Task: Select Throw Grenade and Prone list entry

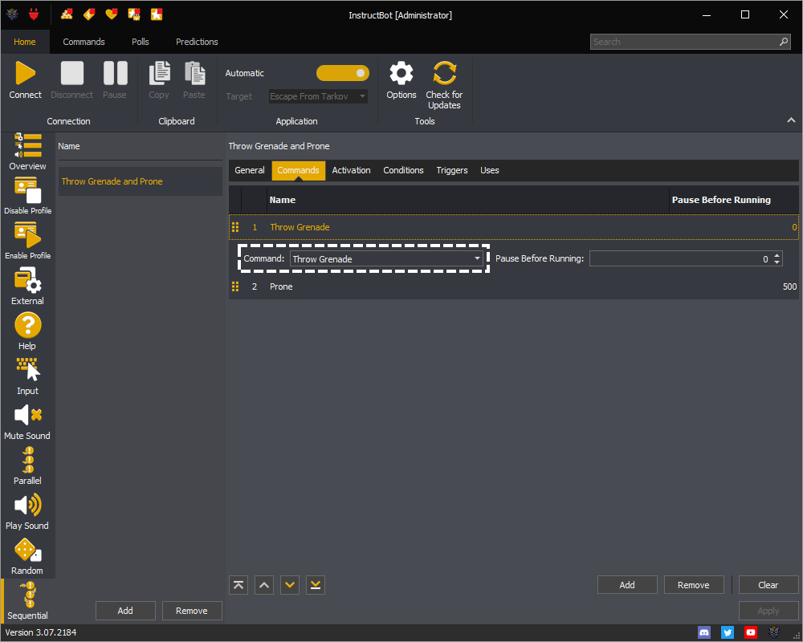Action: coord(141,181)
